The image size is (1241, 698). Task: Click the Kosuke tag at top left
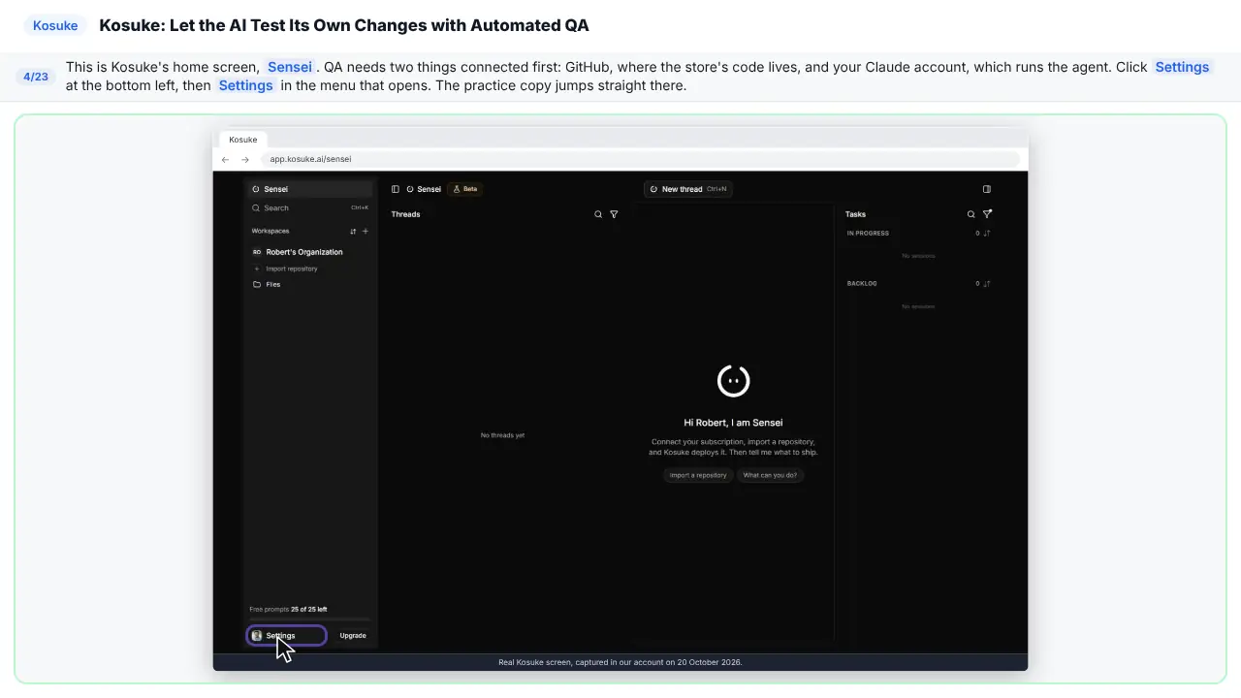point(55,25)
